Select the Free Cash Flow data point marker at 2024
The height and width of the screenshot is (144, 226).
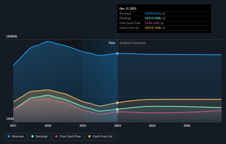pos(117,112)
